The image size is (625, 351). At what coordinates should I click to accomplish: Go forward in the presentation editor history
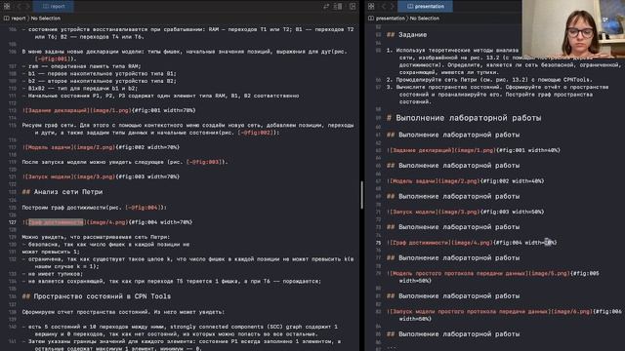click(393, 6)
